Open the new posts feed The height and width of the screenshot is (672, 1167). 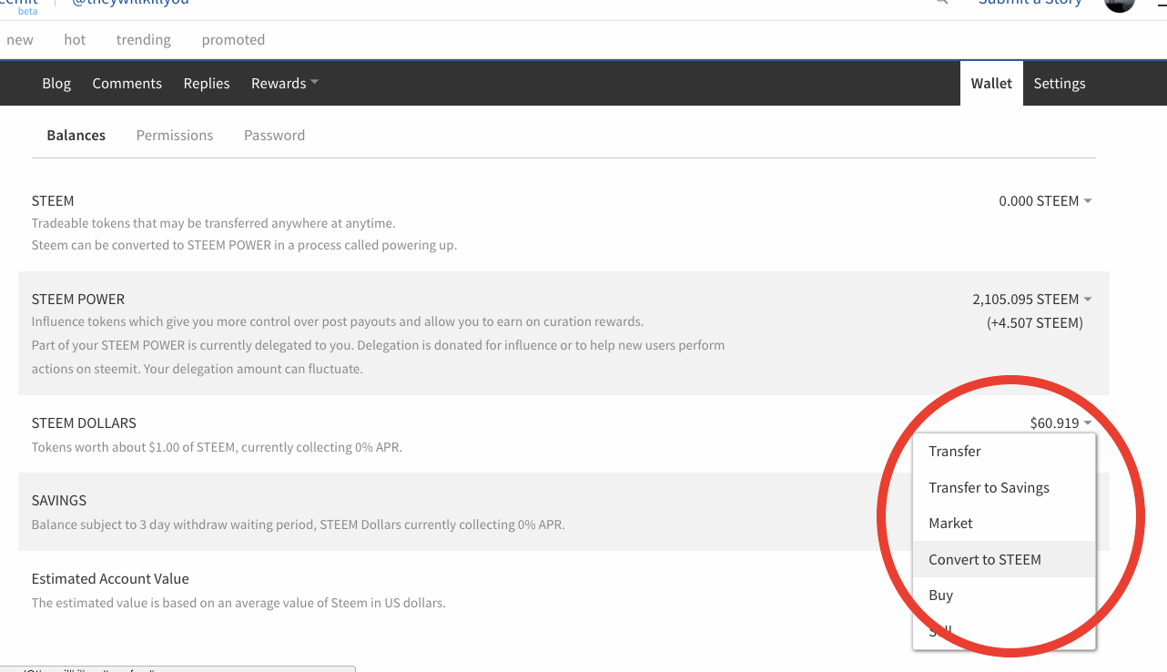click(x=20, y=40)
